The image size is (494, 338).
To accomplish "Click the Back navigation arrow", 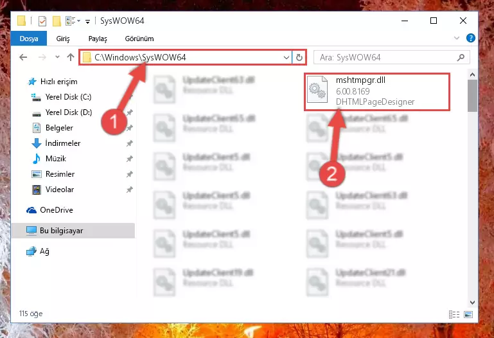I will click(23, 57).
